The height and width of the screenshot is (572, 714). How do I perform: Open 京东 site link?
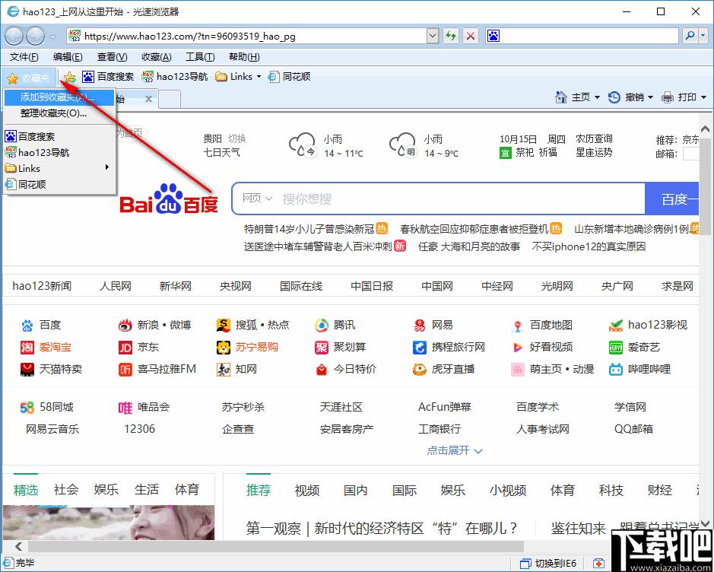pos(138,347)
